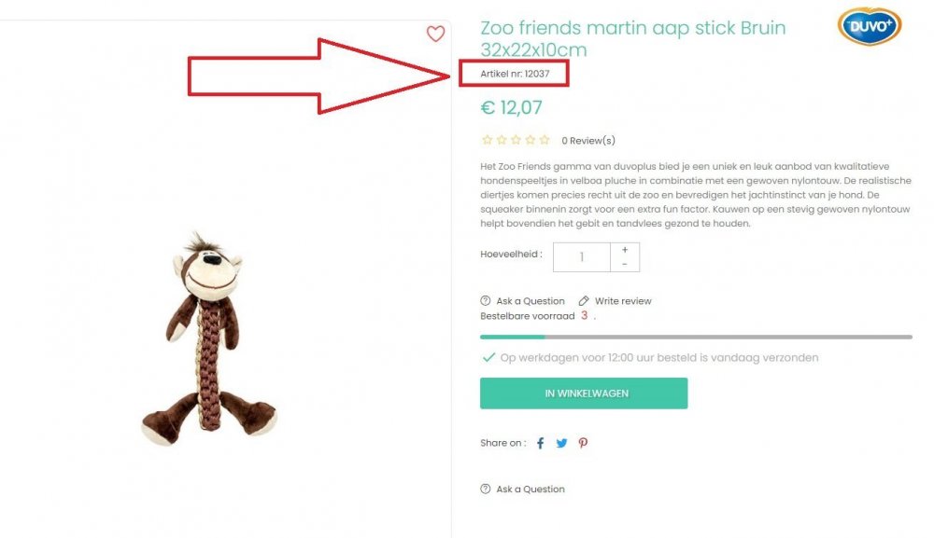This screenshot has height=538, width=934.
Task: Click the Duvo+ brand logo
Action: [869, 27]
